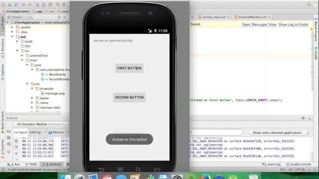Open the Run tool window tab
The height and width of the screenshot is (179, 319).
point(14,165)
